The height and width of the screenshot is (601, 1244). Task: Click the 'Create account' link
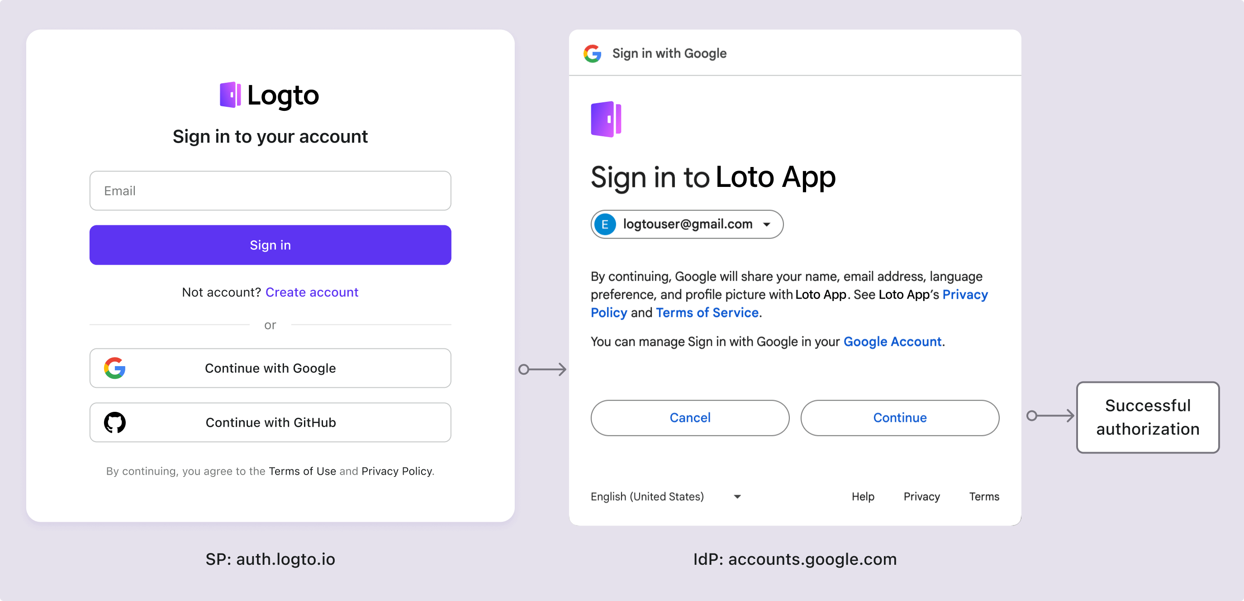(x=313, y=292)
